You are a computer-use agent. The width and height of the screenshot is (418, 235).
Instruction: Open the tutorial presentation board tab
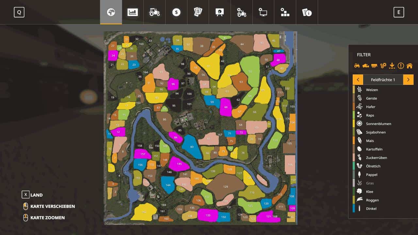point(220,12)
